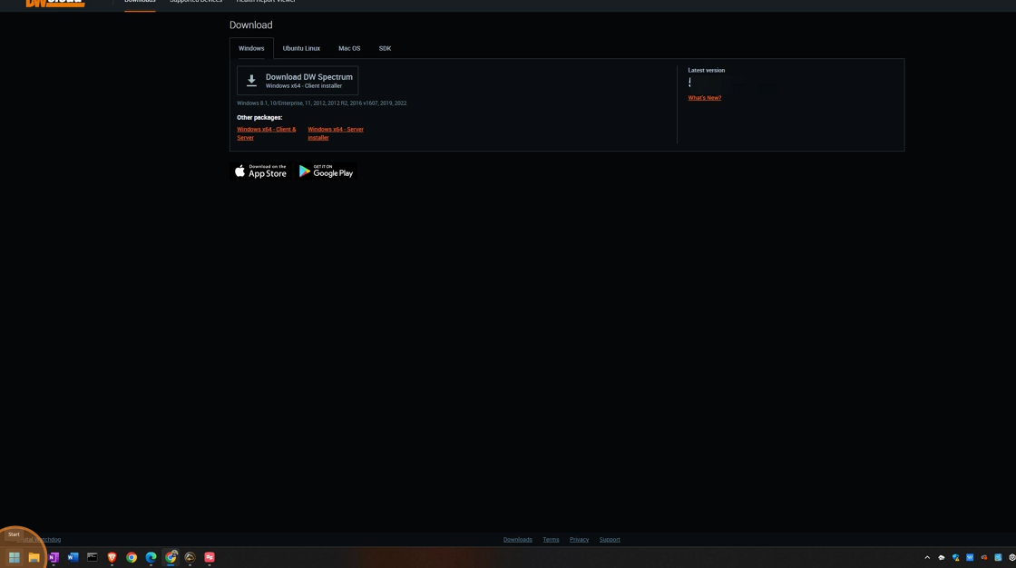This screenshot has width=1016, height=568.
Task: Open the Windows x64 Client & Server package link
Action: (267, 132)
